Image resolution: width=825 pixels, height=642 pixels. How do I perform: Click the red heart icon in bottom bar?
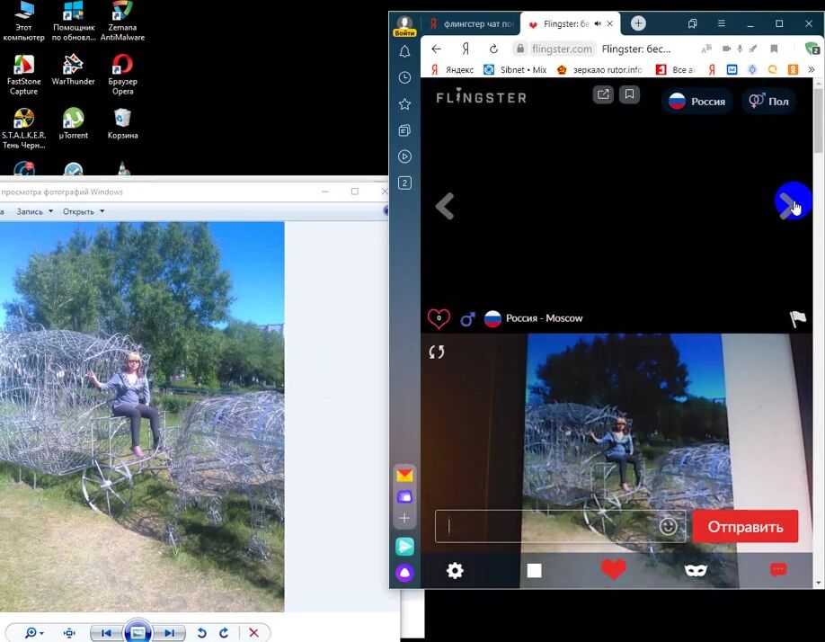point(613,569)
